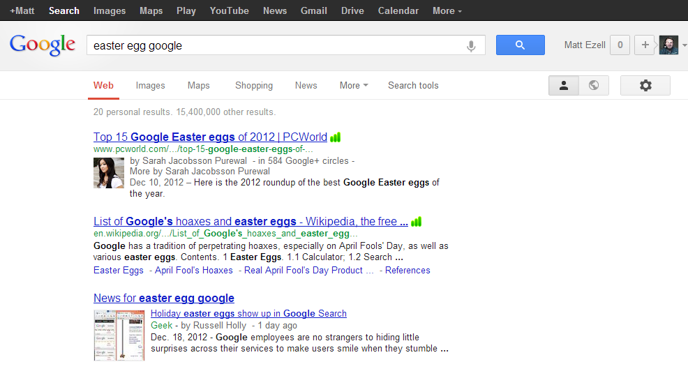Open Calendar in the top bar
Screen dimensions: 688x378
click(x=398, y=10)
